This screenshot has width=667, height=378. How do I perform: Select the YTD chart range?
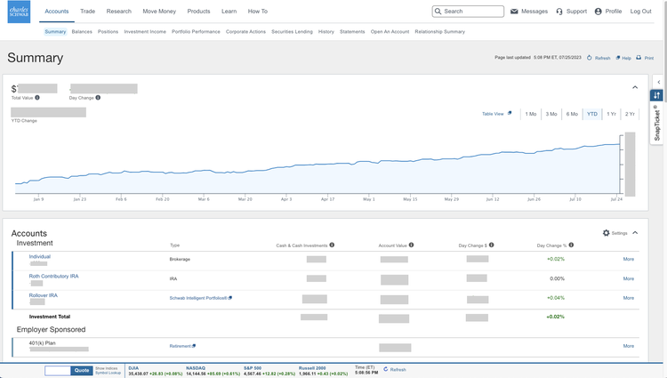click(x=592, y=114)
